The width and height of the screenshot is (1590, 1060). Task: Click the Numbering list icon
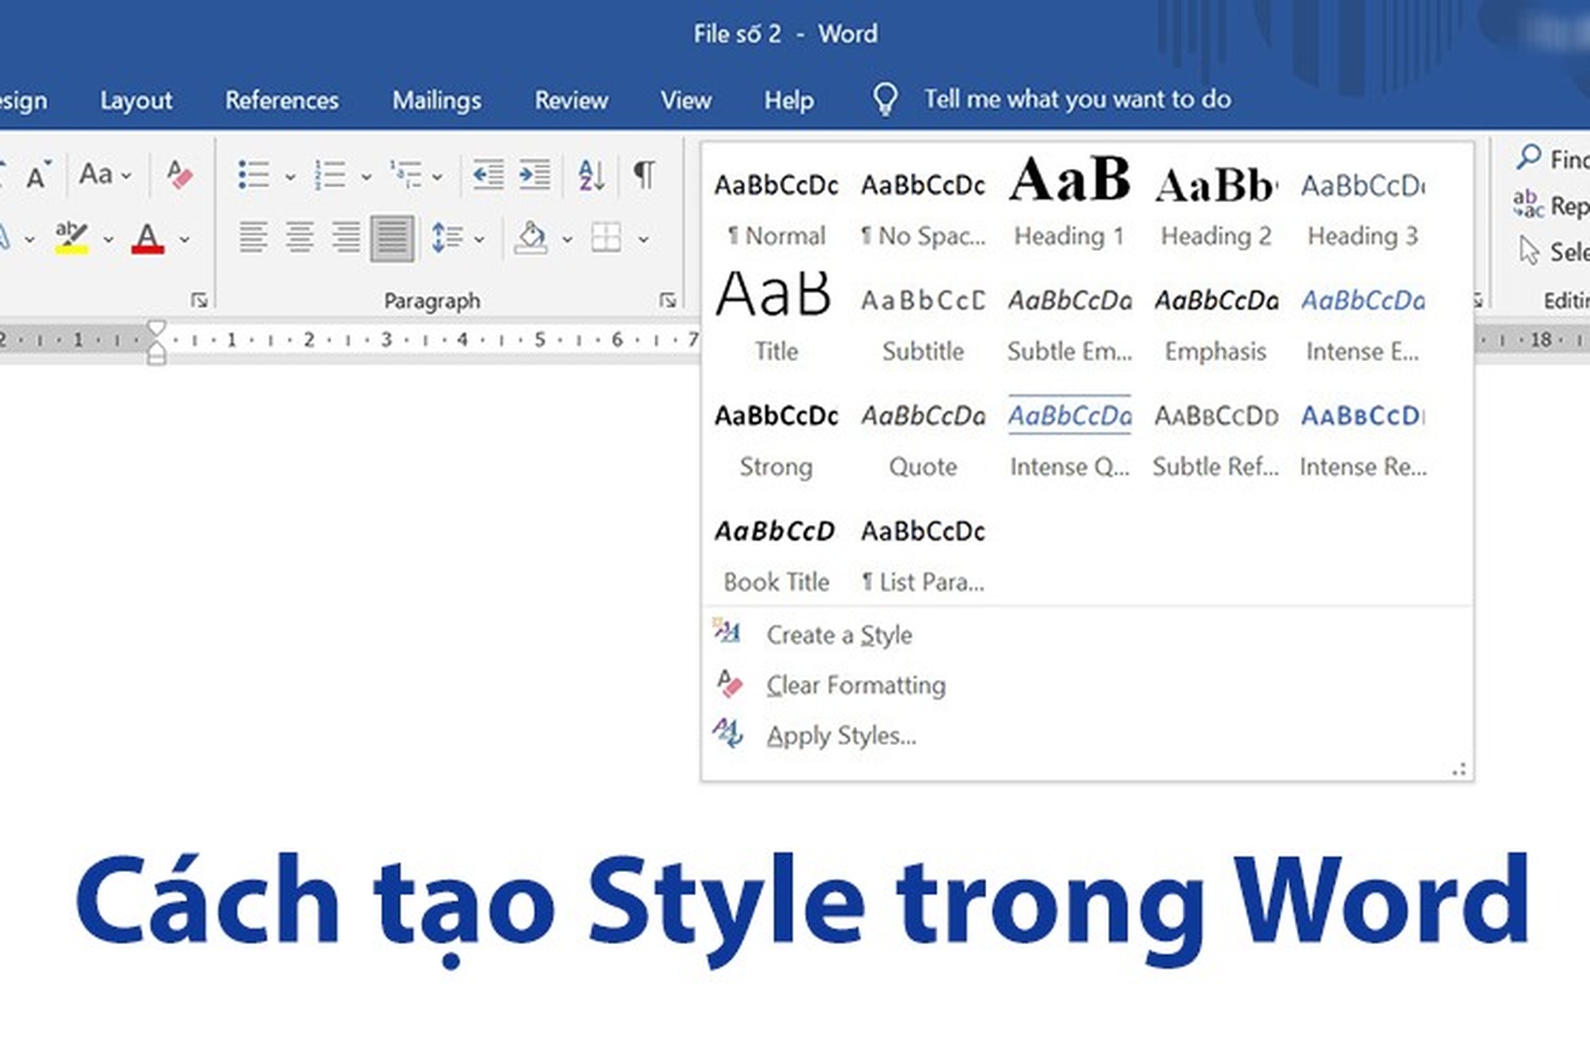[330, 175]
